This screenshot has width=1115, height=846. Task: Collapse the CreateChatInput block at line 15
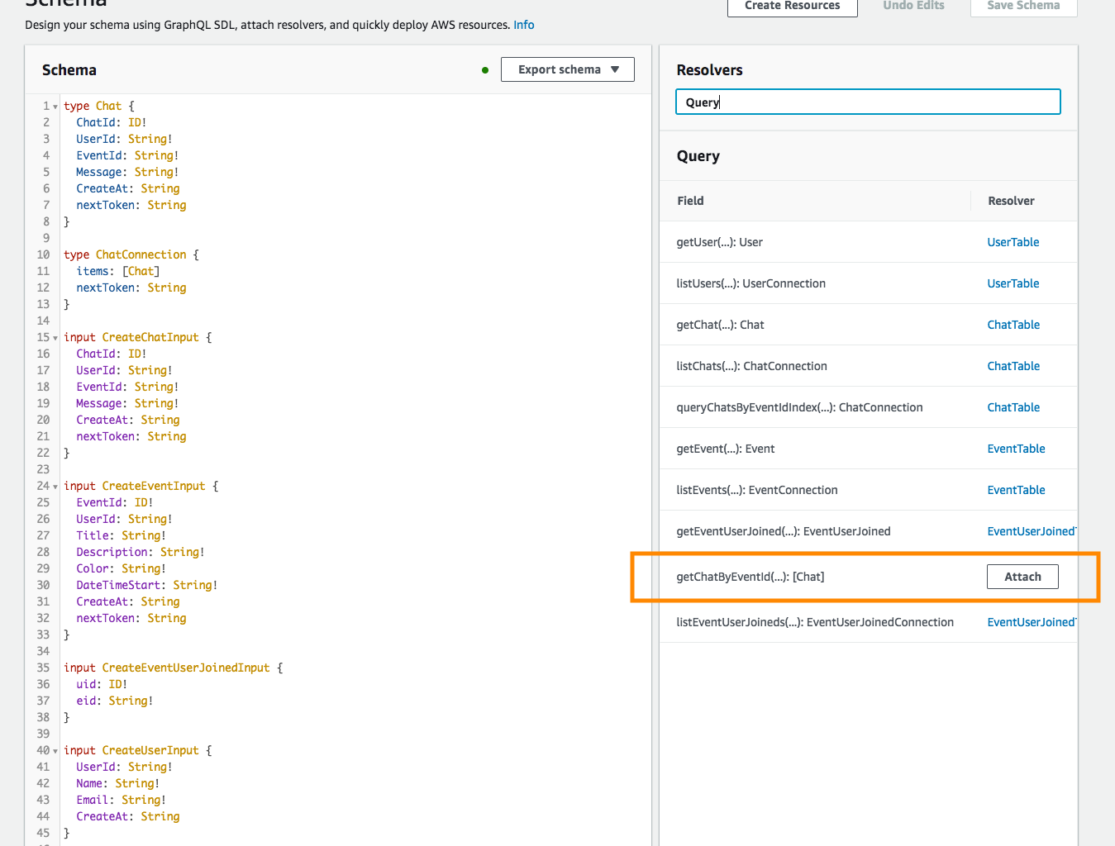click(x=55, y=338)
